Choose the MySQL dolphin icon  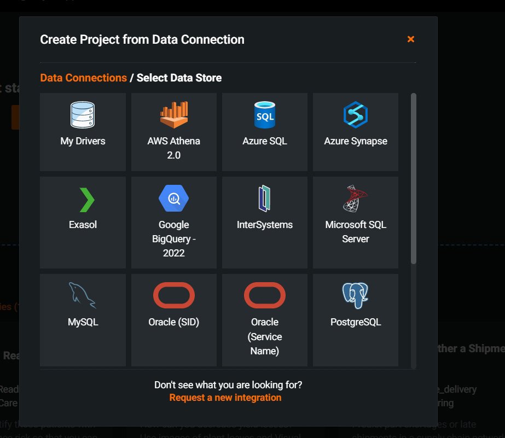(x=83, y=295)
